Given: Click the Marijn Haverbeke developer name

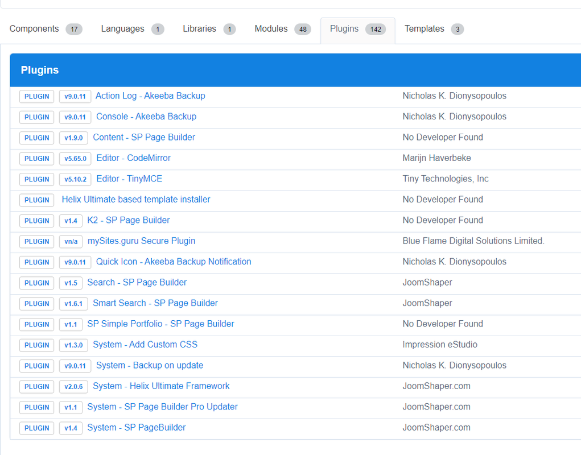Looking at the screenshot, I should (x=436, y=158).
